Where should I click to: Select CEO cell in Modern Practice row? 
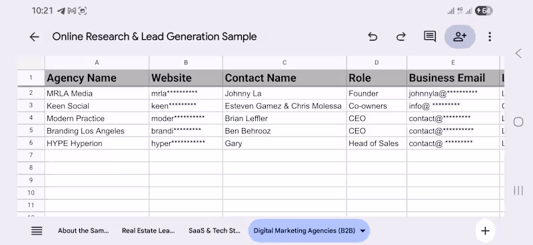click(376, 118)
